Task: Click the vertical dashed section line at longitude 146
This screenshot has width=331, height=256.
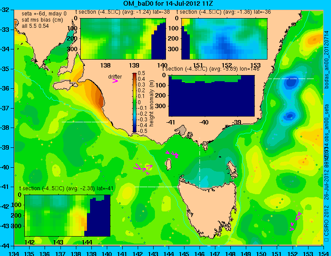Action: click(199, 162)
